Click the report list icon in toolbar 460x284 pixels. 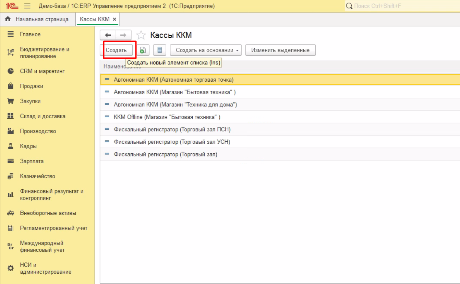click(159, 50)
